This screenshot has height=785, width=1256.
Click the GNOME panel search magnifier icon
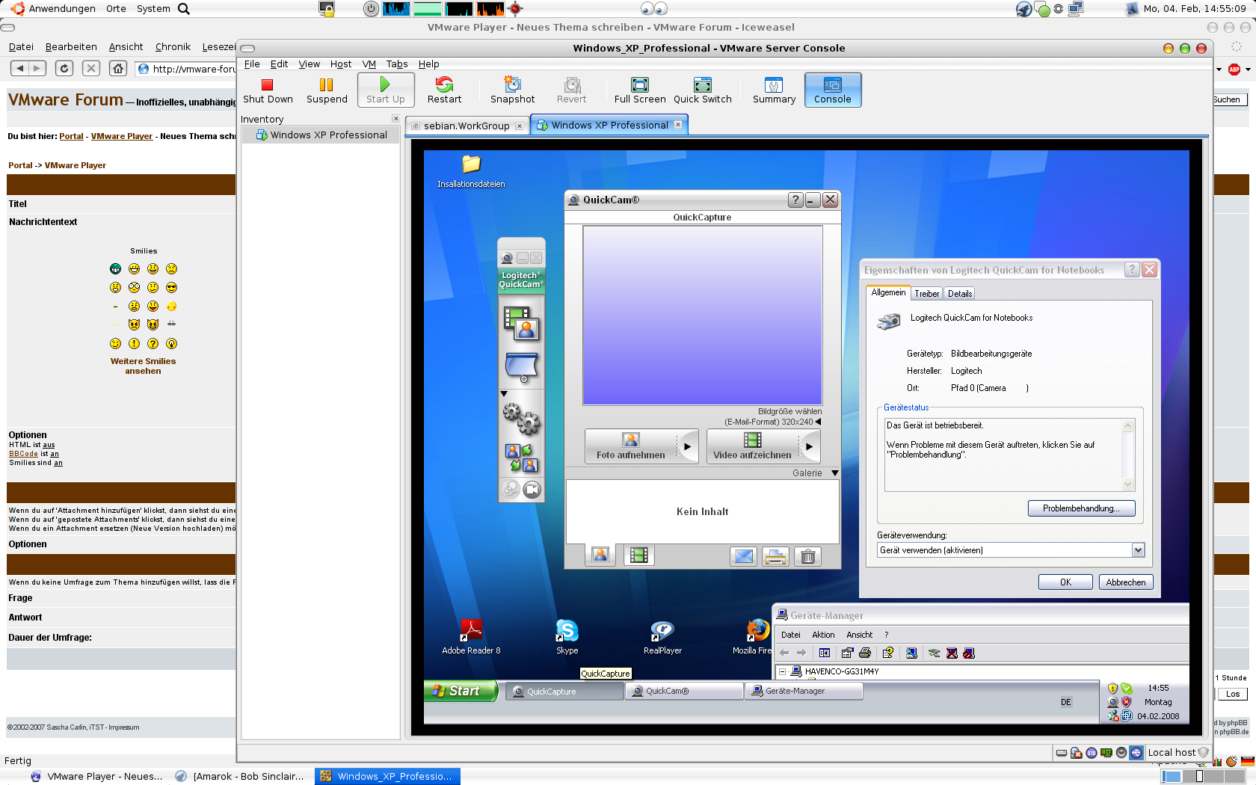pos(184,9)
